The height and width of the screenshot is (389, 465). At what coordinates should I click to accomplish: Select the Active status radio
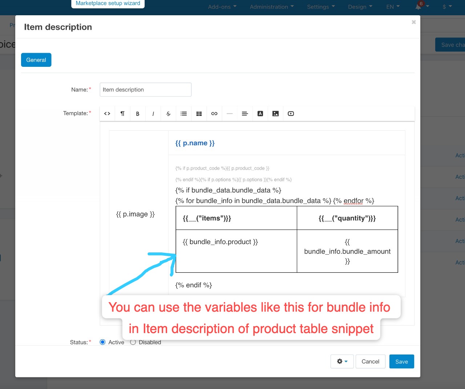point(103,342)
